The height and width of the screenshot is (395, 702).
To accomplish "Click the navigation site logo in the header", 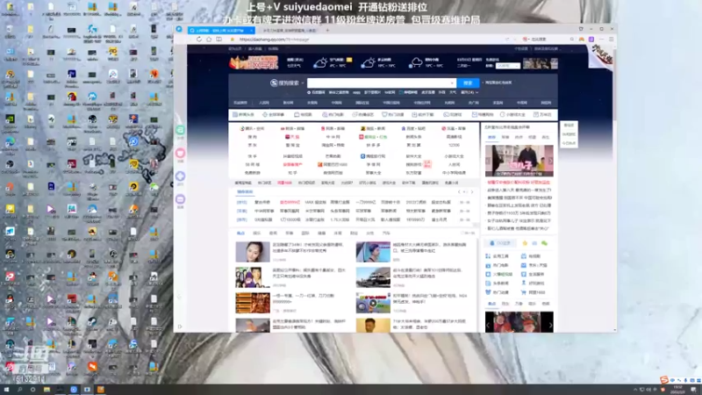I will point(254,62).
